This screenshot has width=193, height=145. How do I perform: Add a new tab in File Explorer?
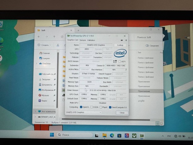click(78, 30)
